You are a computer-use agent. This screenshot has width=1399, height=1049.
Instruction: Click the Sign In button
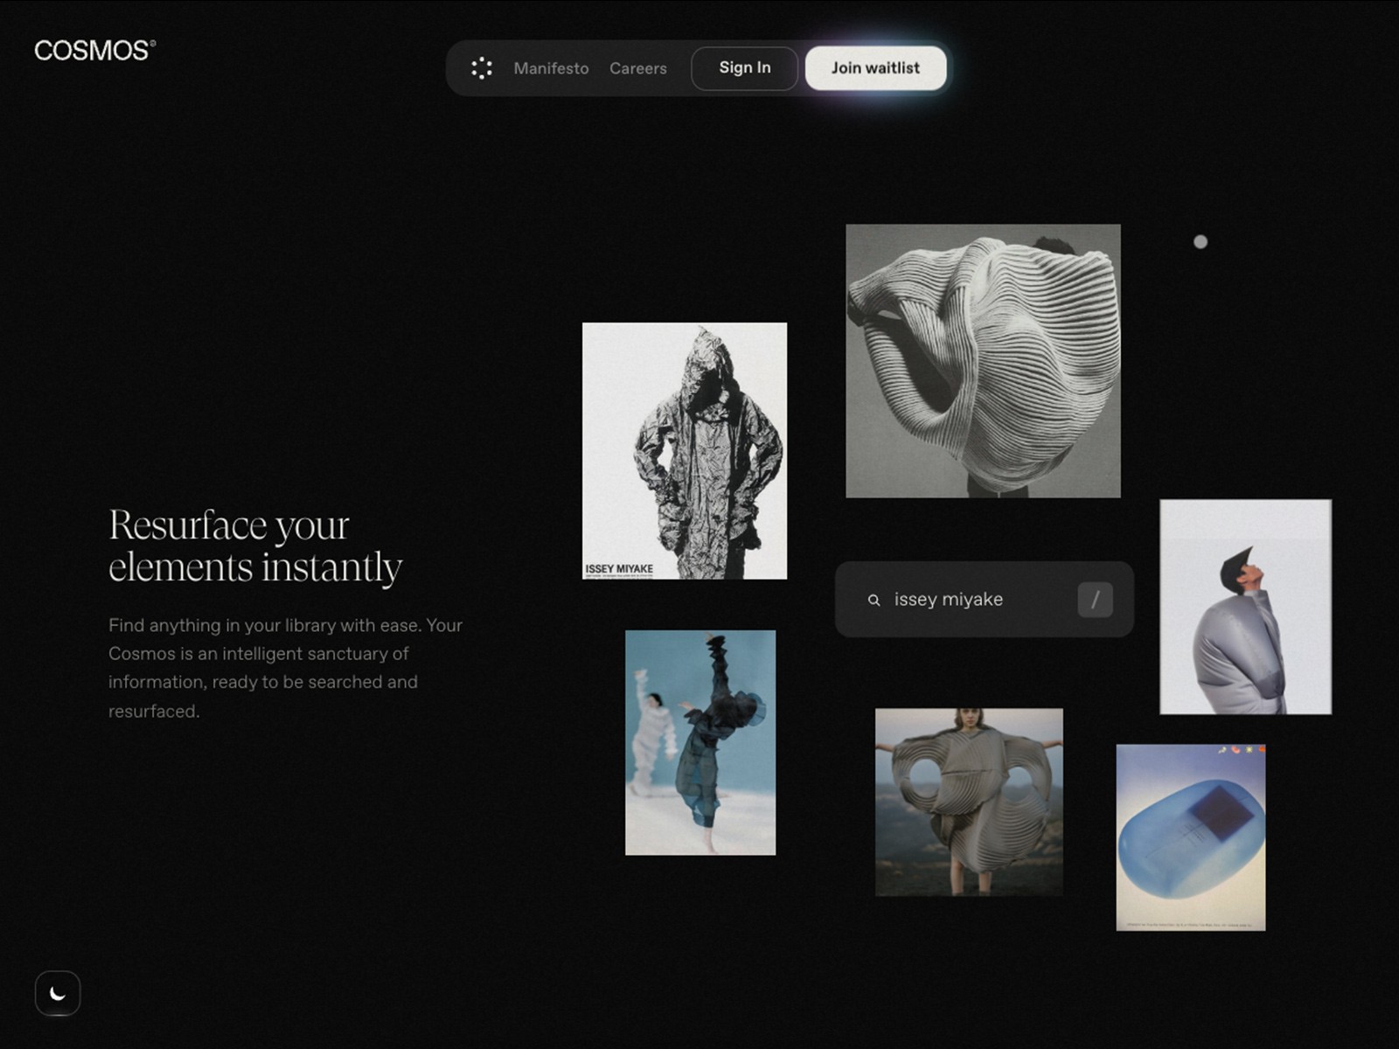click(x=745, y=68)
